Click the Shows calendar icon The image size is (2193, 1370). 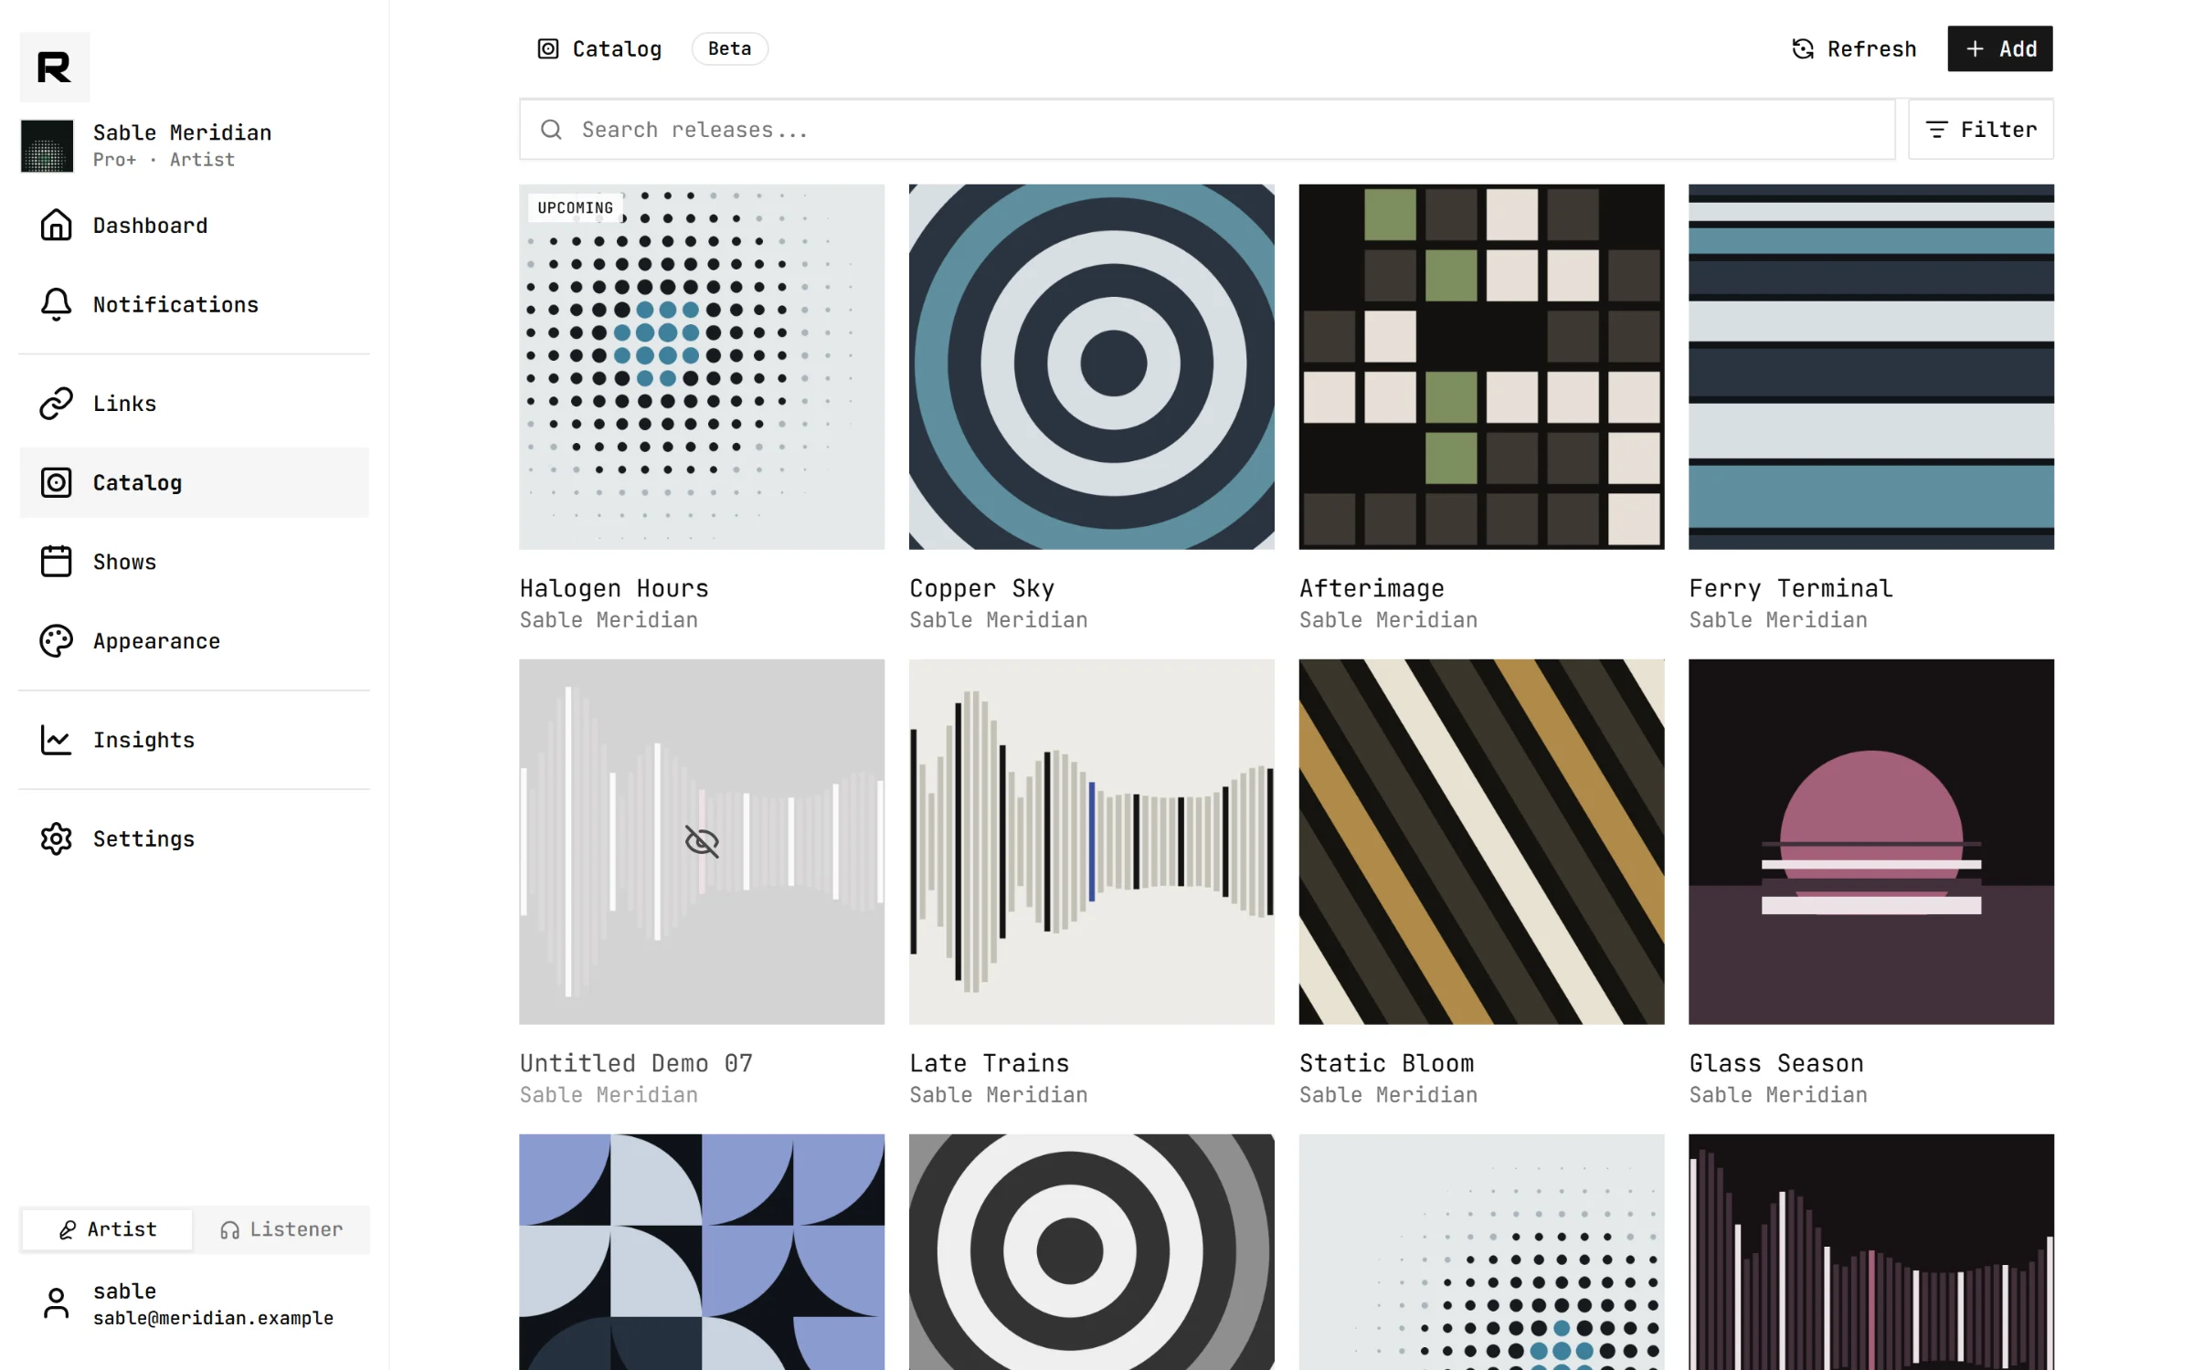56,561
